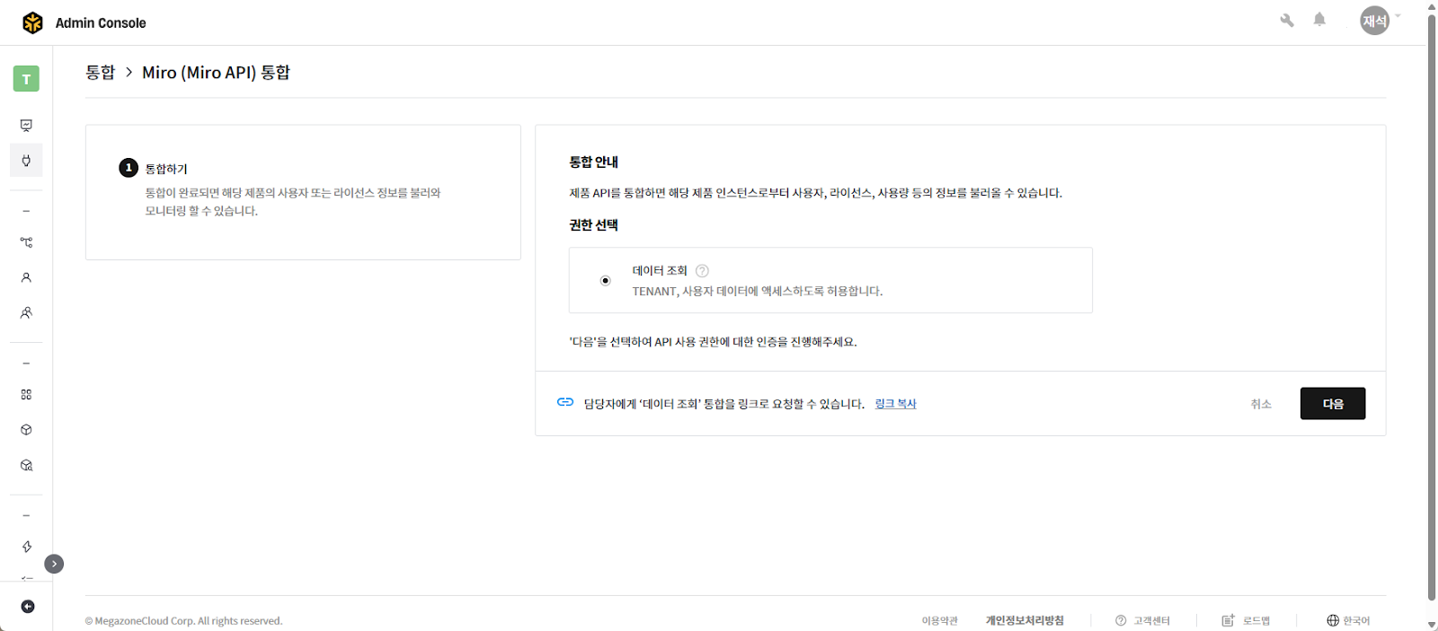Image resolution: width=1438 pixels, height=631 pixels.
Task: Click the Miro (Miro API) 통합 title
Action: (x=216, y=73)
